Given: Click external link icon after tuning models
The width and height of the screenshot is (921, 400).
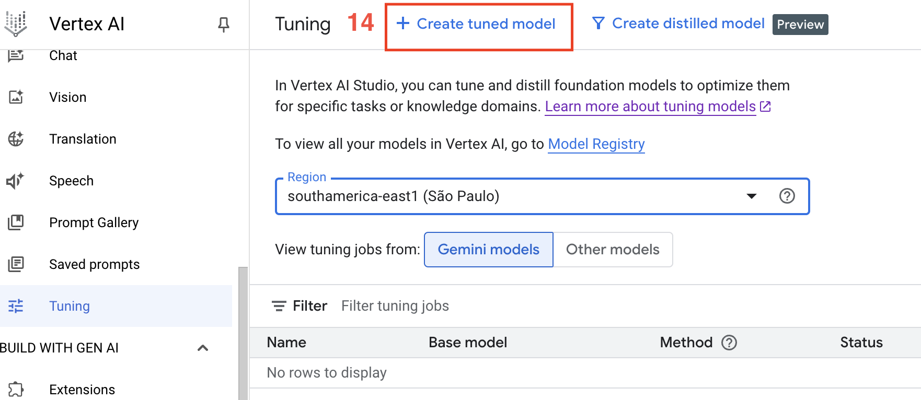Looking at the screenshot, I should click(765, 107).
